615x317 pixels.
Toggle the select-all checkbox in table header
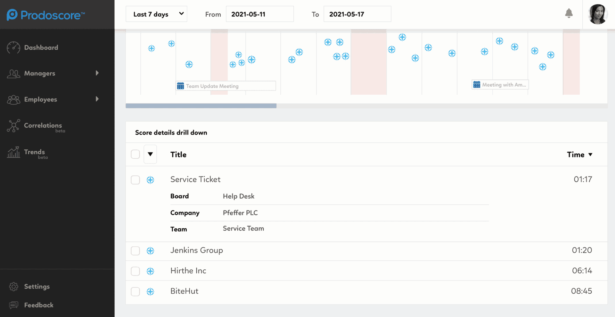[x=135, y=154]
